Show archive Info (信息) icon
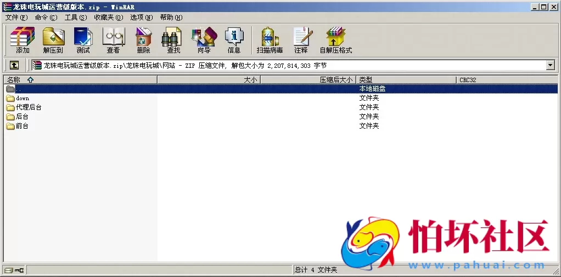 click(x=234, y=39)
